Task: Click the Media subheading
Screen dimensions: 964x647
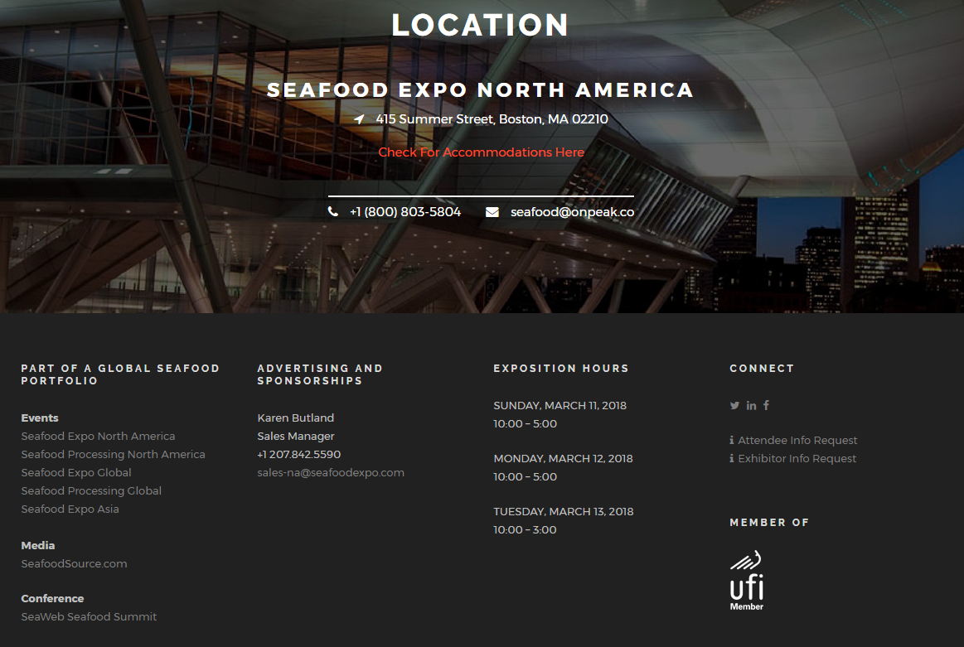Action: (x=38, y=546)
